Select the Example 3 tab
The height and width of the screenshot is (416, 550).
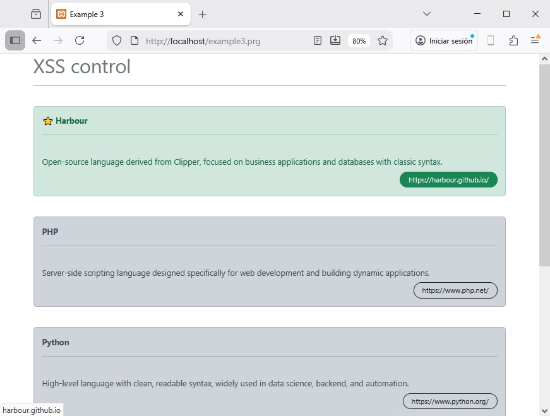(121, 14)
